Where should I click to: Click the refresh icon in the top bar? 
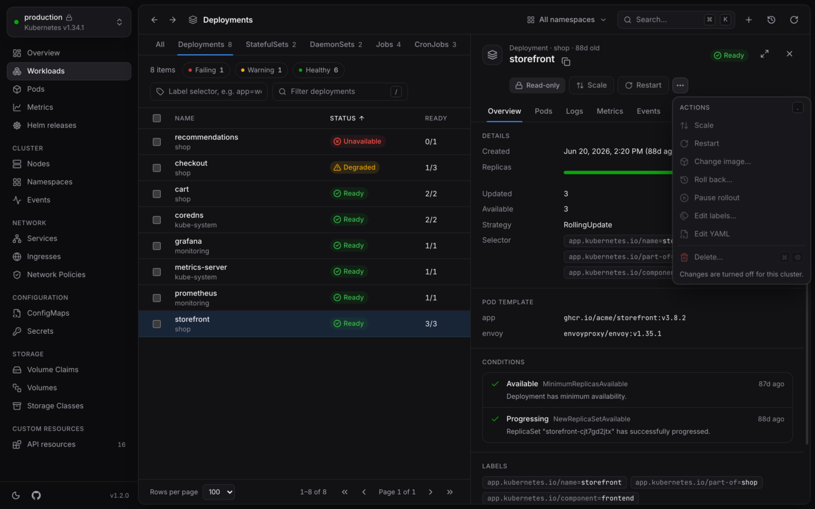(794, 20)
